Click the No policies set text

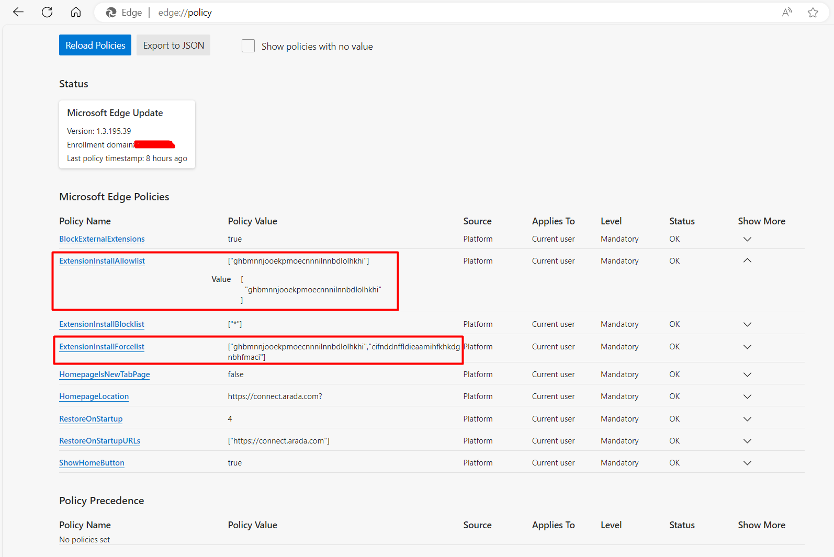(84, 540)
